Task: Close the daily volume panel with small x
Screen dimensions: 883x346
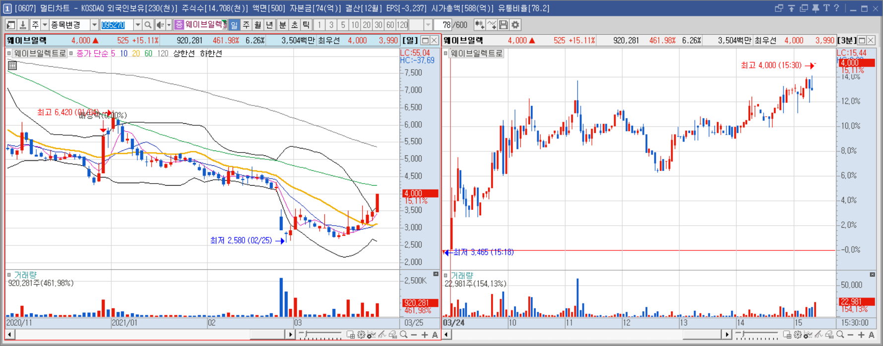Action: pyautogui.click(x=436, y=274)
